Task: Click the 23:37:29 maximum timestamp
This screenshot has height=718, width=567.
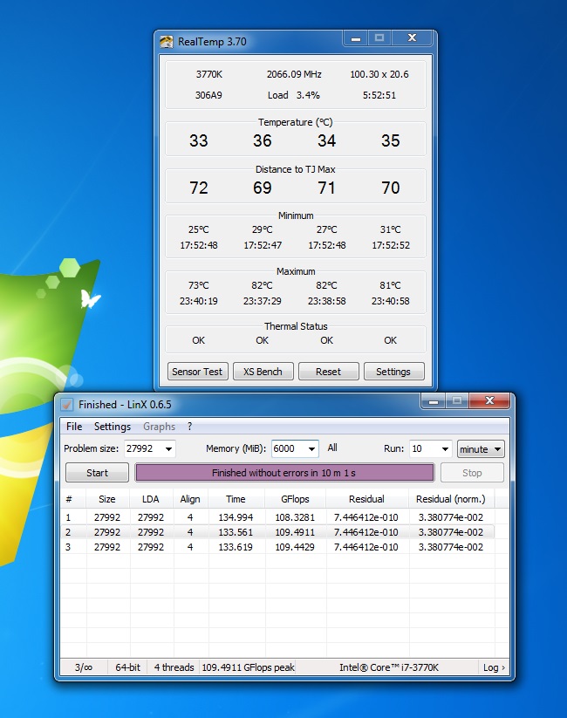Action: pos(263,301)
